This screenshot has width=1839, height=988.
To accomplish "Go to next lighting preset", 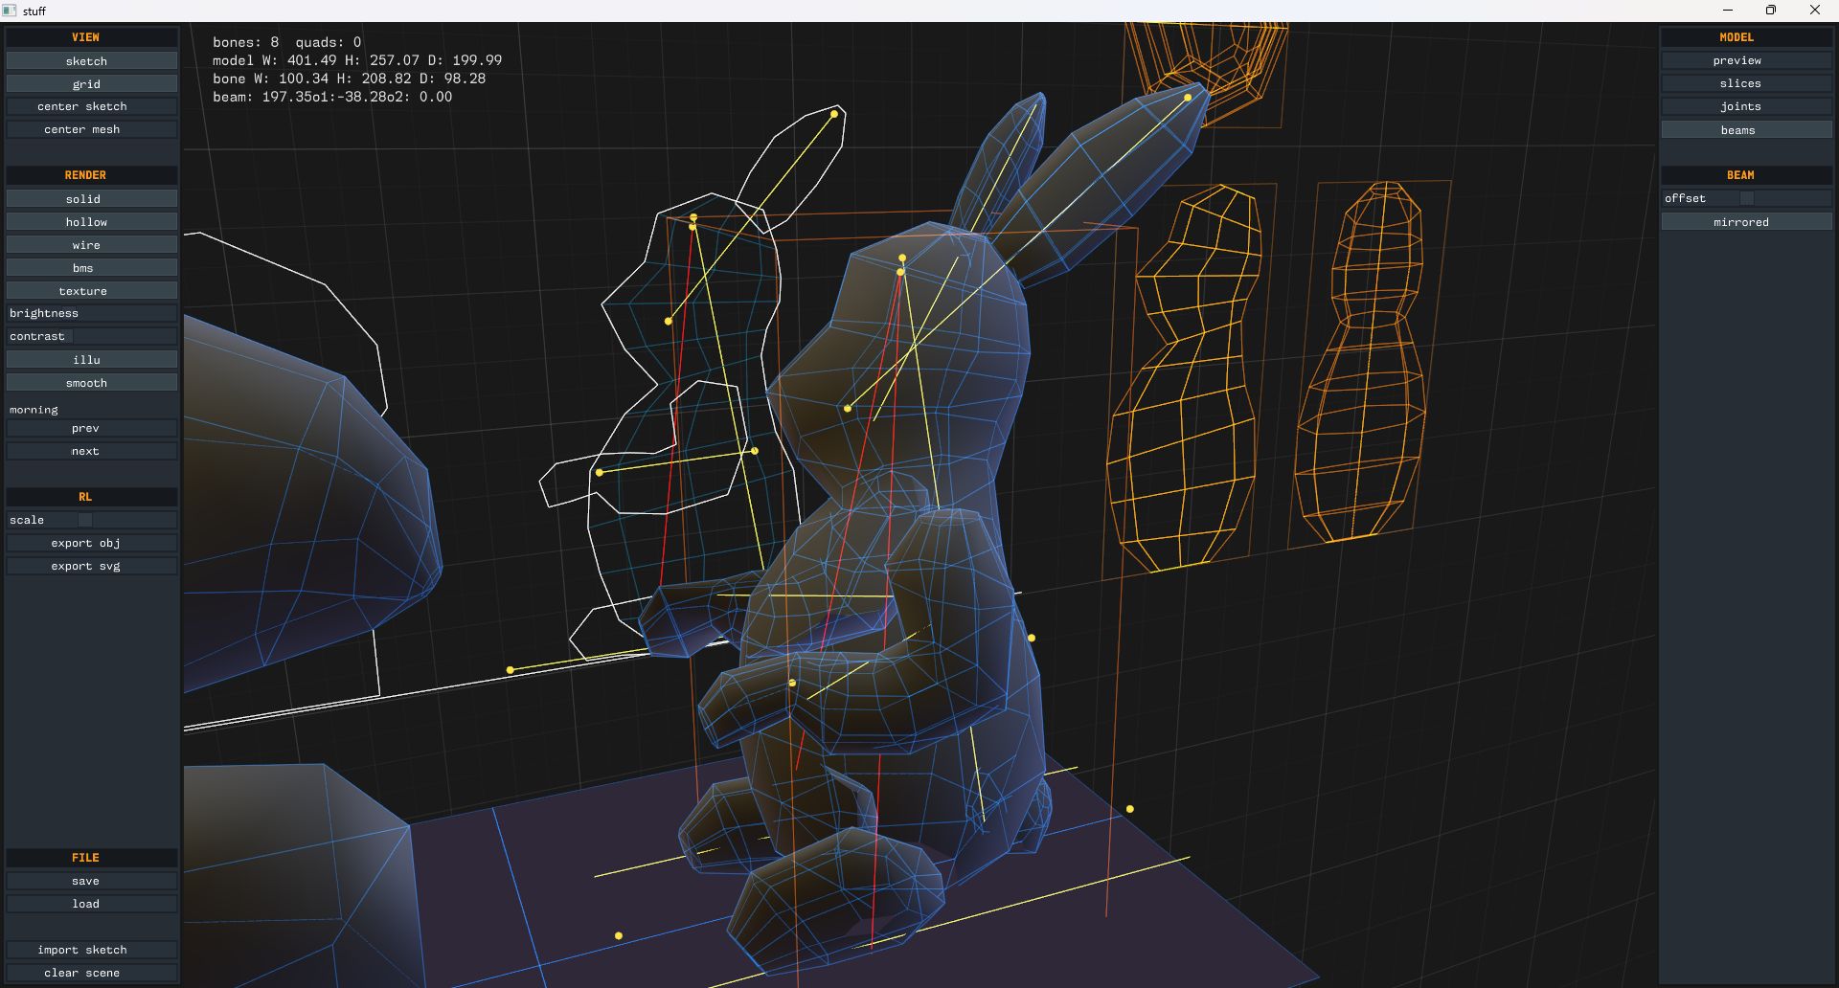I will click(91, 451).
